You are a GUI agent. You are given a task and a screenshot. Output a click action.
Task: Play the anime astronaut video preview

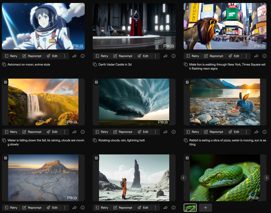pyautogui.click(x=43, y=26)
